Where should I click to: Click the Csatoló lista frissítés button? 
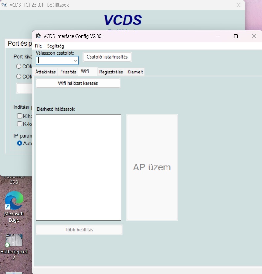click(x=107, y=57)
